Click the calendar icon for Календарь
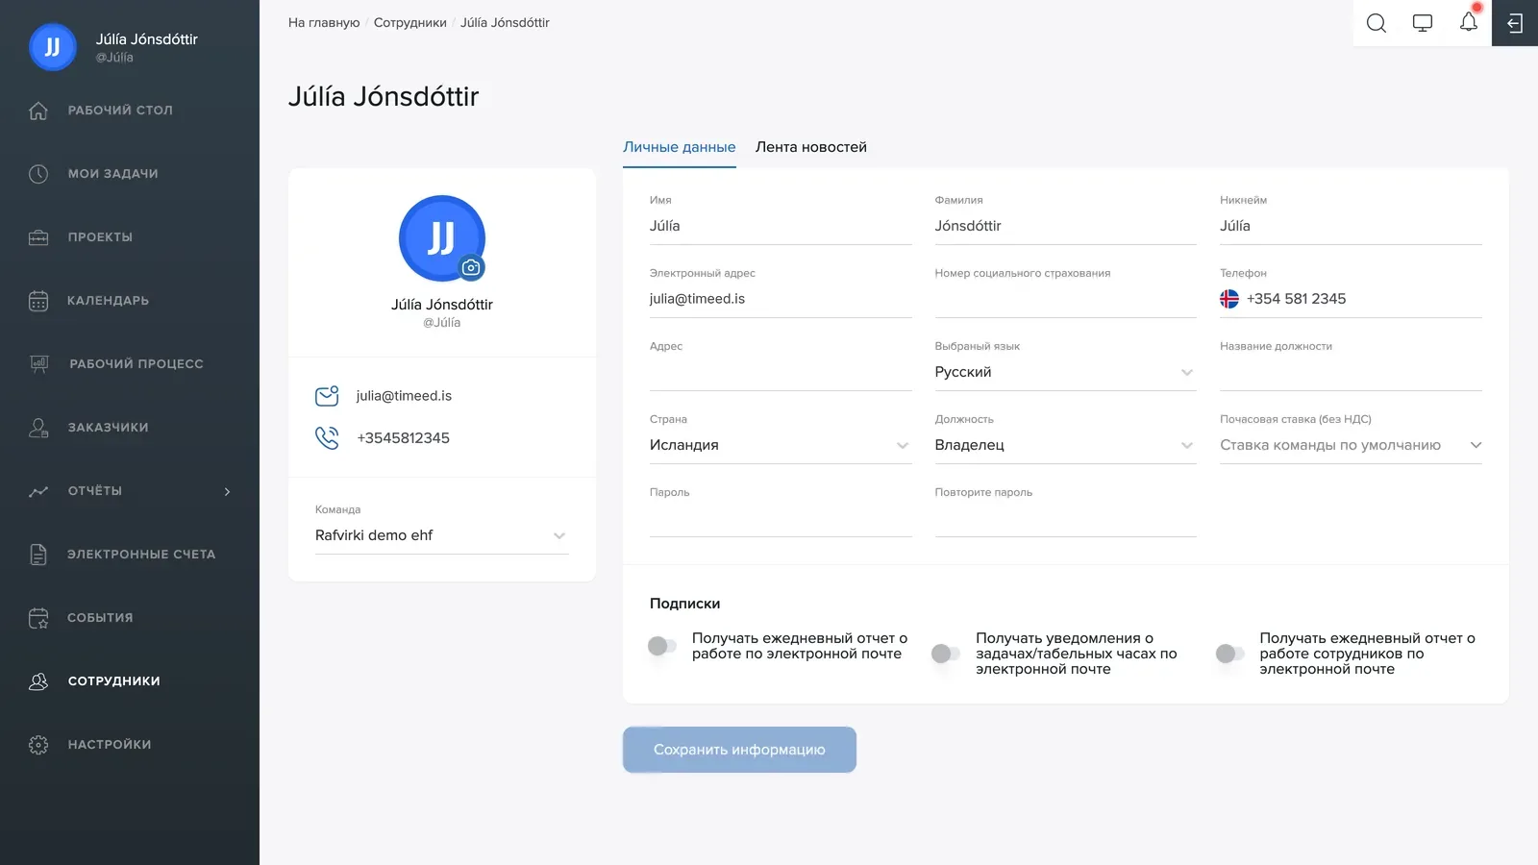The image size is (1538, 865). [x=38, y=301]
